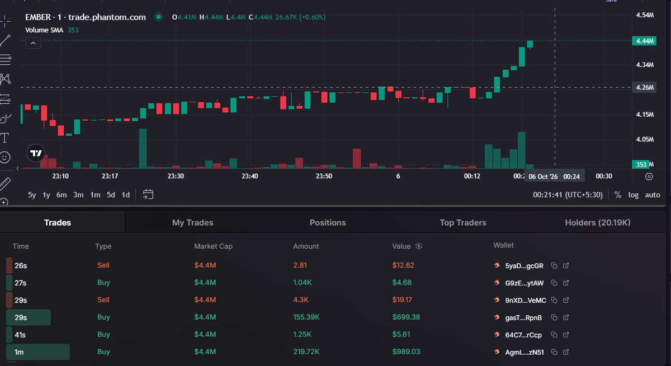Open external link for 9nXD...VeMC
Screen dimensions: 671x366
click(x=566, y=300)
